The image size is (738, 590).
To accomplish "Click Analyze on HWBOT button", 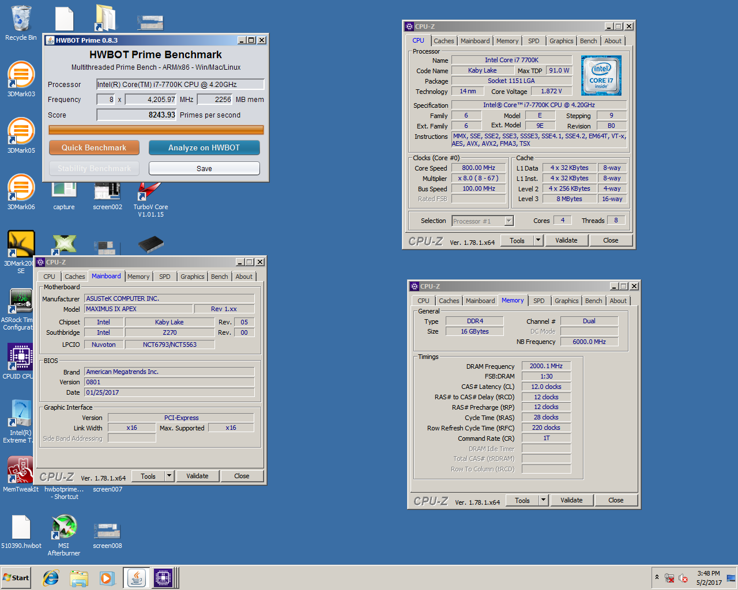I will tap(204, 147).
